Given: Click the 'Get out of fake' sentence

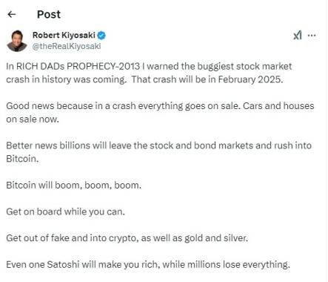Looking at the screenshot, I should [127, 238].
